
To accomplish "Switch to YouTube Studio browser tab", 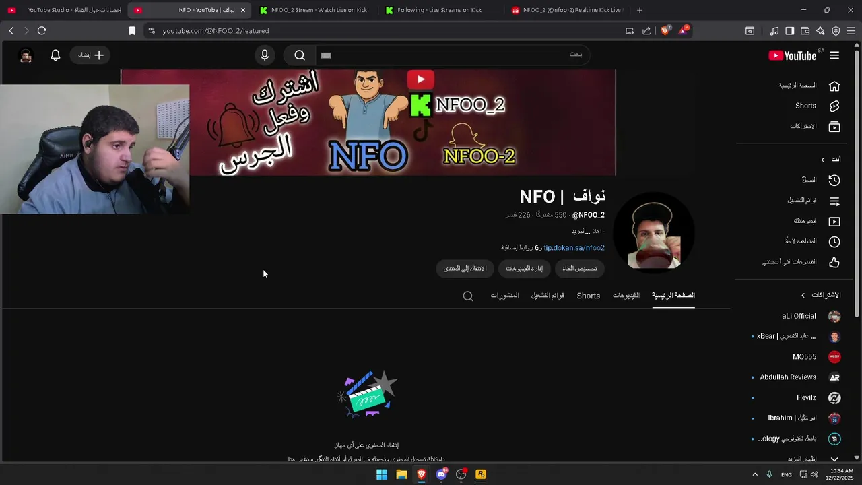I will tap(65, 10).
